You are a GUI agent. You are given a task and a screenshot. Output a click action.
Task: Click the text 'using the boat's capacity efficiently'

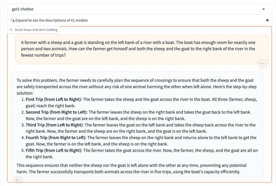point(205,172)
